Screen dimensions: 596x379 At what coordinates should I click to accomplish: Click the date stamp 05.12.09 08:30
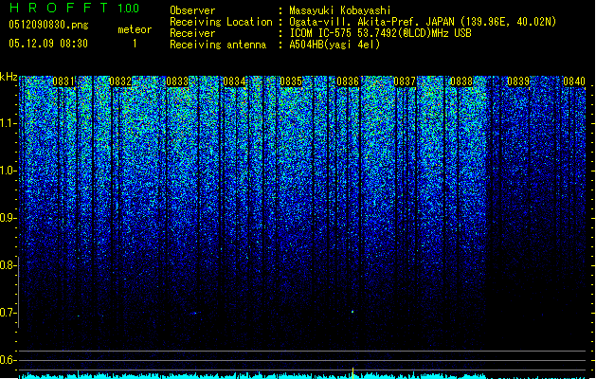click(x=48, y=44)
